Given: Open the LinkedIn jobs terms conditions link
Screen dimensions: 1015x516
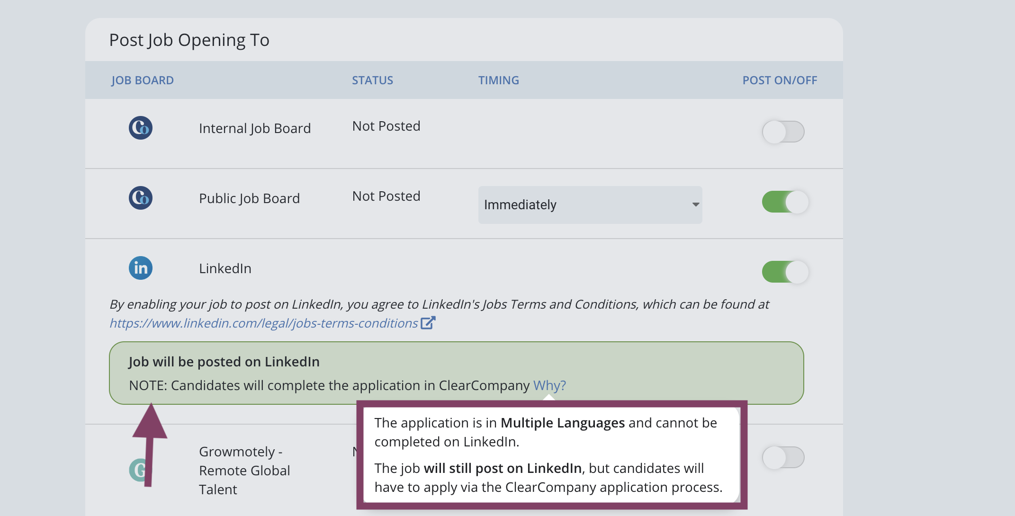Looking at the screenshot, I should pyautogui.click(x=263, y=323).
